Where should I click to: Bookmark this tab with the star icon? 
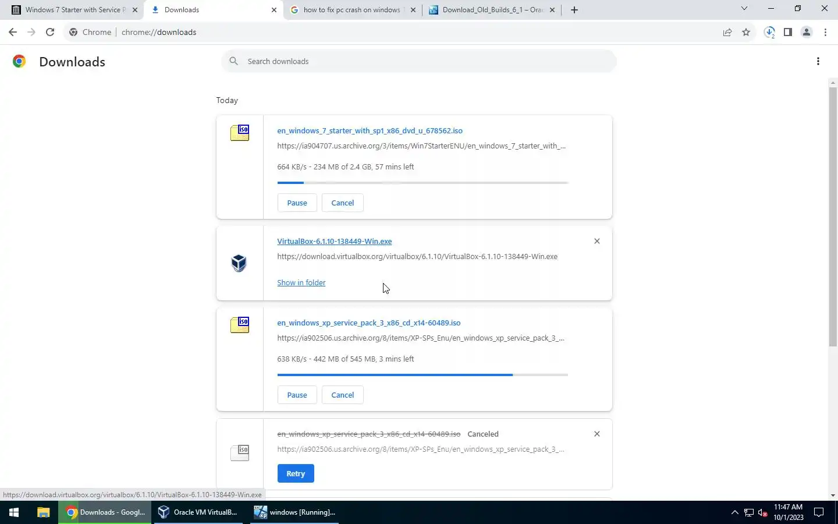coord(746,32)
